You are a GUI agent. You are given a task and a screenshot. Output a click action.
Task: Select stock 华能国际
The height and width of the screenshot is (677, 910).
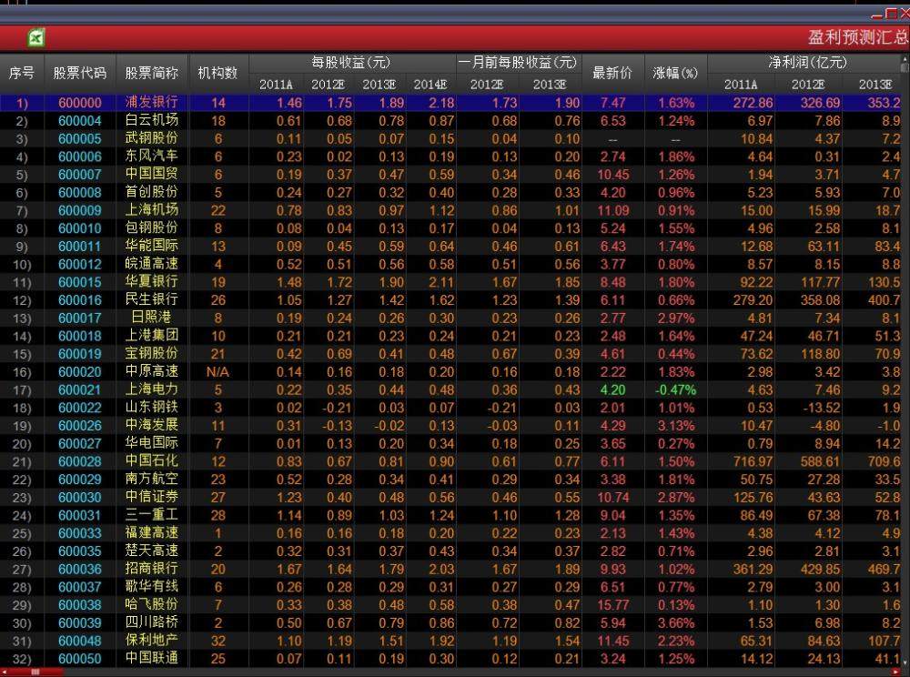point(151,247)
